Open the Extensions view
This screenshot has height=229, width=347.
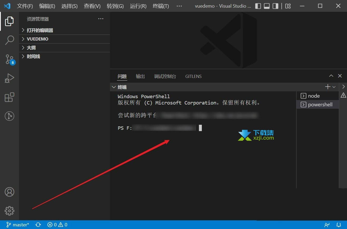pos(9,97)
